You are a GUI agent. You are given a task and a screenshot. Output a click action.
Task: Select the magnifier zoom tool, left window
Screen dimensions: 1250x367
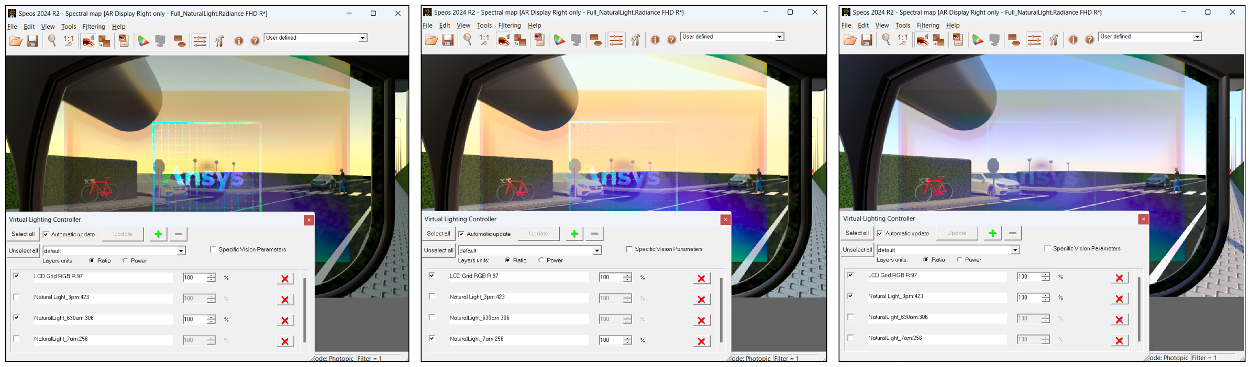[52, 41]
